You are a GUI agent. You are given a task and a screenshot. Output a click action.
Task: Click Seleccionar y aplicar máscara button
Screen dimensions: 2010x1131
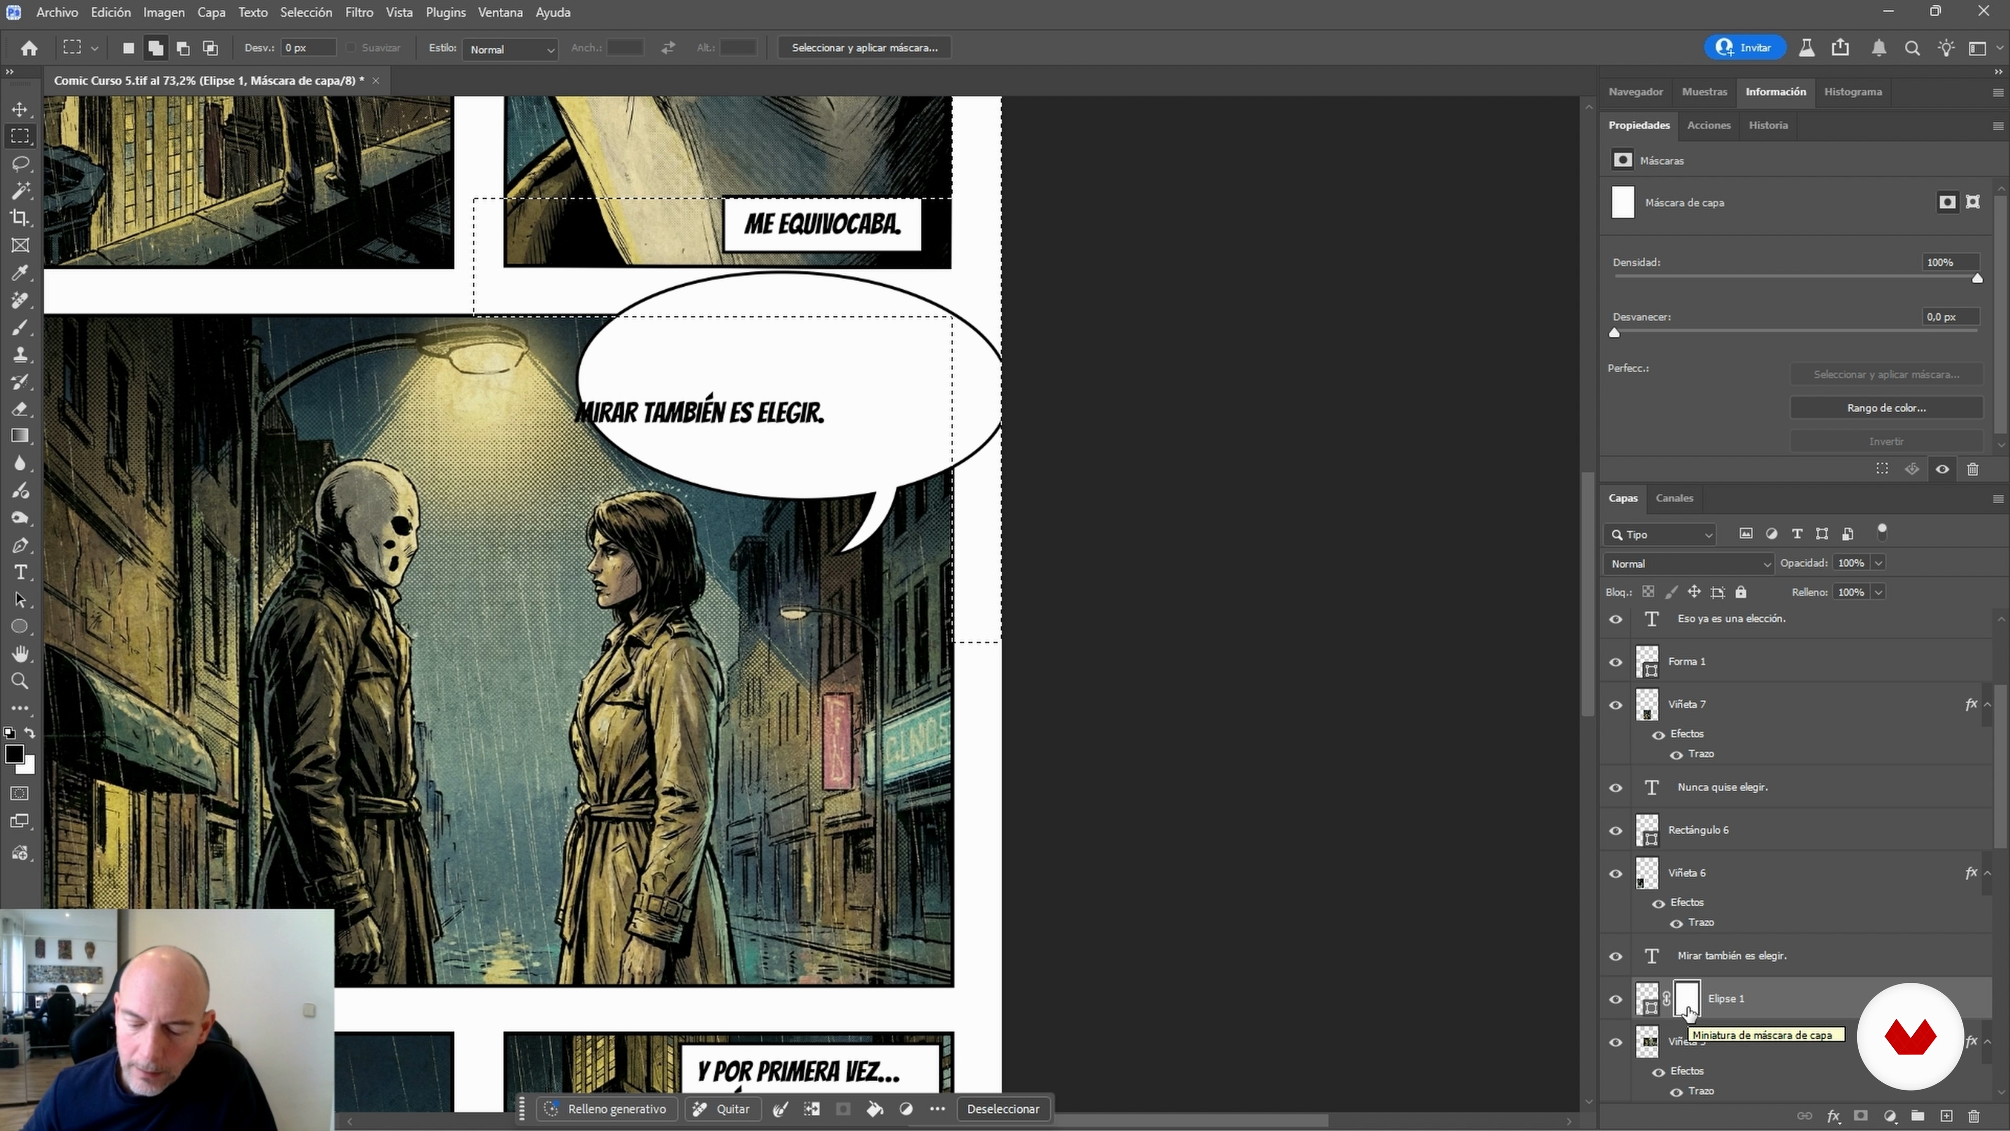coord(865,48)
